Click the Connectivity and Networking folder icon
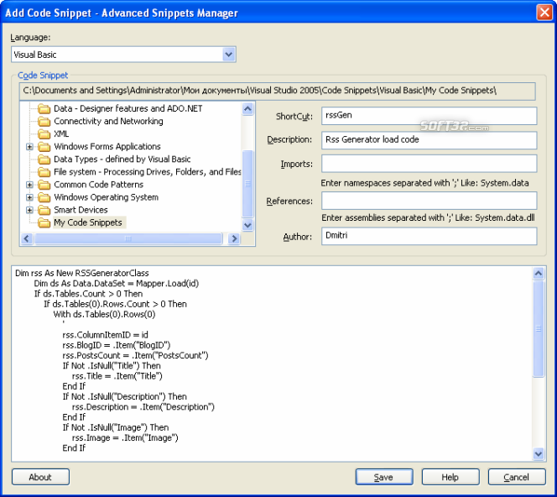The width and height of the screenshot is (557, 497). (44, 122)
